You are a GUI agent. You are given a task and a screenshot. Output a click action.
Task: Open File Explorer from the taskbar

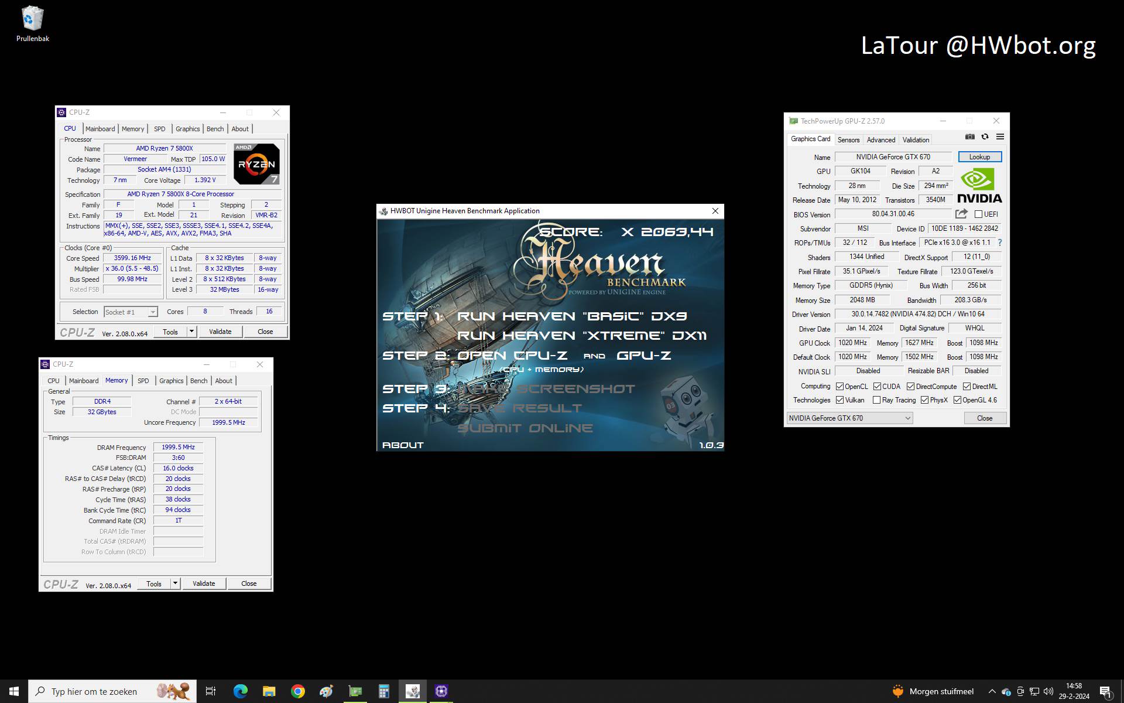[x=269, y=691]
